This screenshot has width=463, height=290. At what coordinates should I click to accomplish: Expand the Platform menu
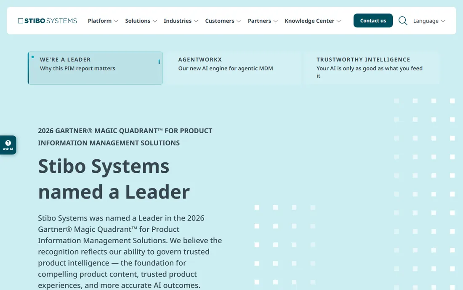[x=103, y=21]
